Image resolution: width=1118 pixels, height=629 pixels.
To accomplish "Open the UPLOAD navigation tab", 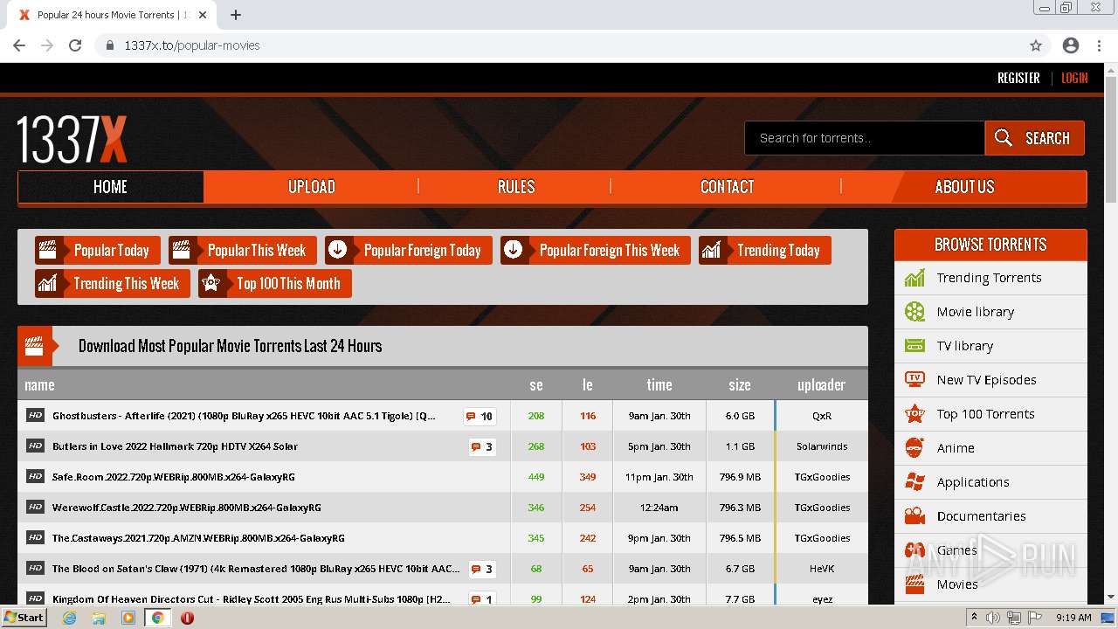I will click(312, 187).
